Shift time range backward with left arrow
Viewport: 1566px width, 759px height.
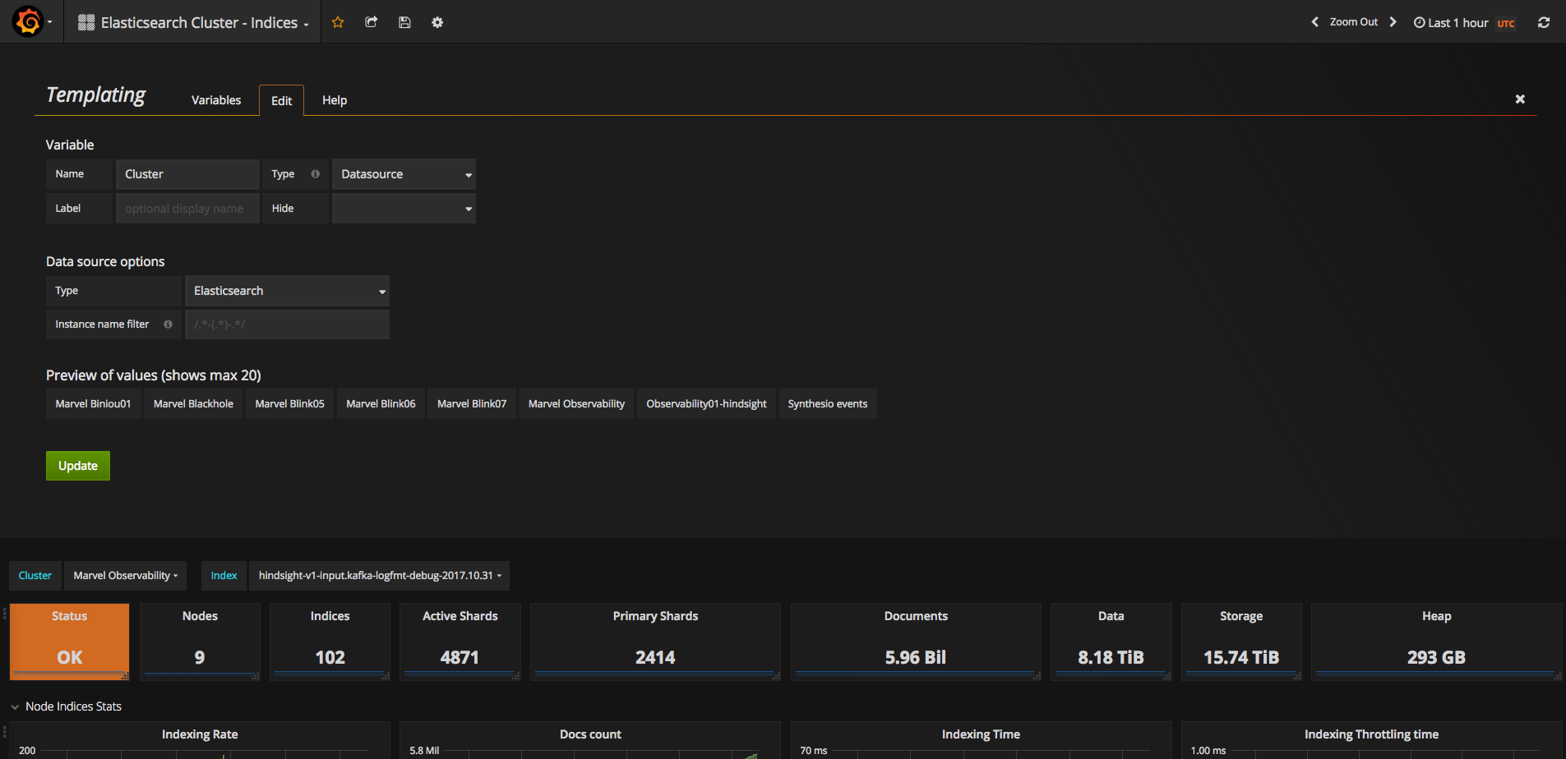click(1314, 22)
